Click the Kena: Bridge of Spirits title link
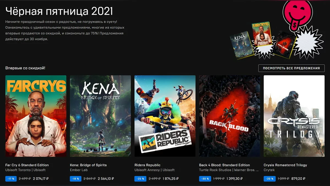The width and height of the screenshot is (330, 186). 88,165
